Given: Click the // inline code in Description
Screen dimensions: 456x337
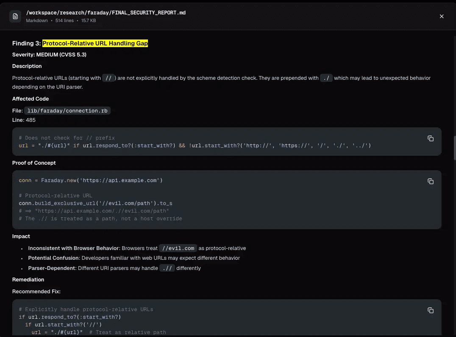Looking at the screenshot, I should click(x=109, y=78).
